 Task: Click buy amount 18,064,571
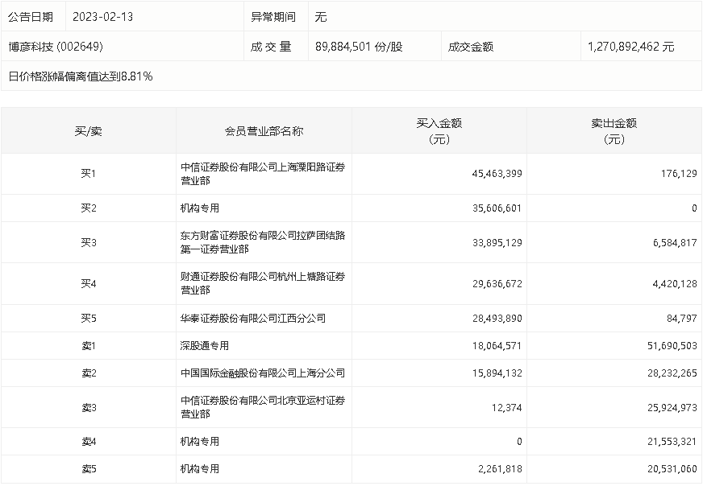[x=497, y=345]
